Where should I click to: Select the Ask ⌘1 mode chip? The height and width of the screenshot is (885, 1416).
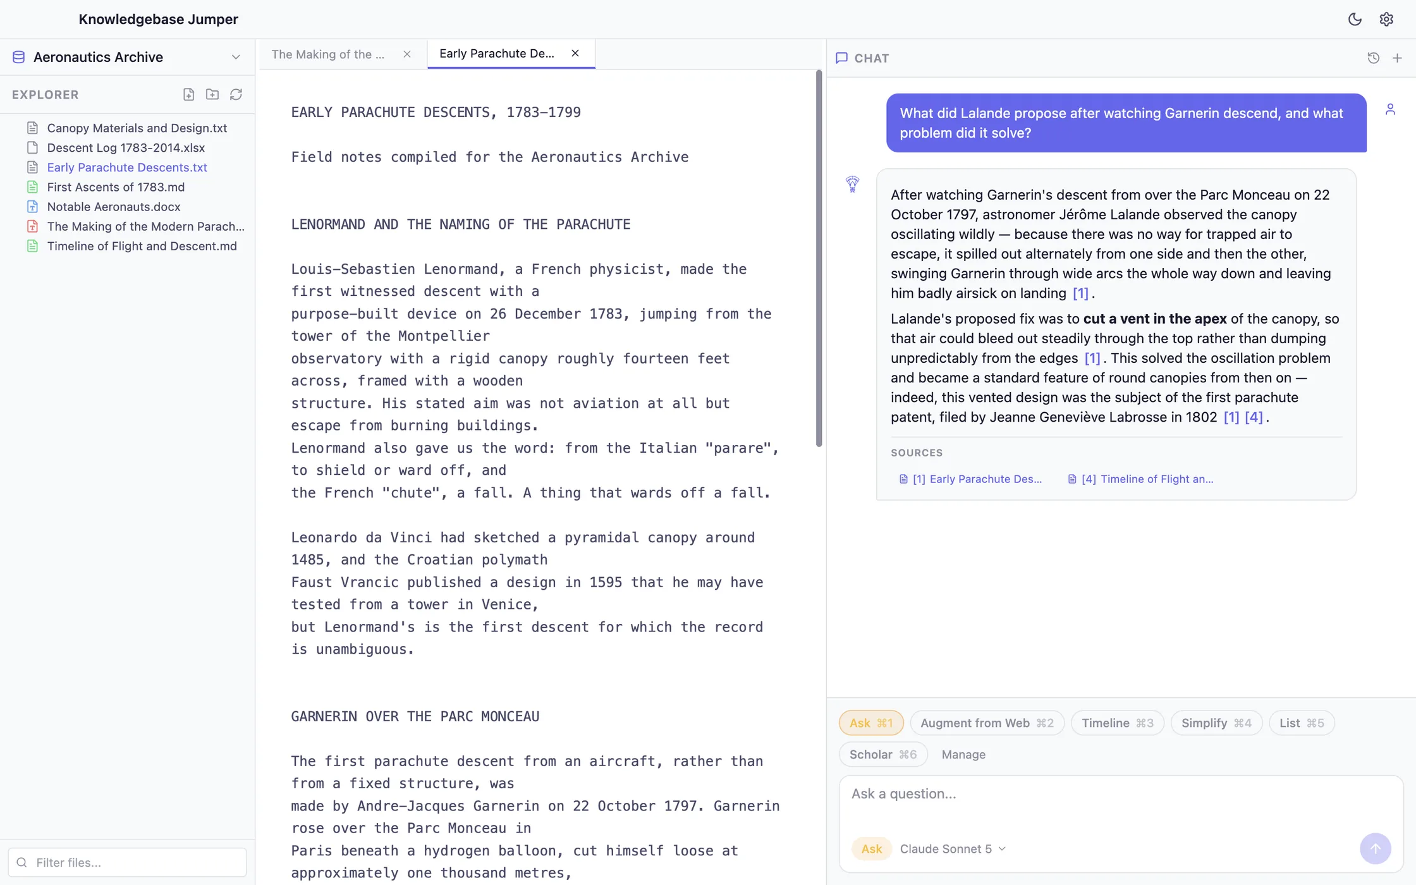(x=871, y=723)
